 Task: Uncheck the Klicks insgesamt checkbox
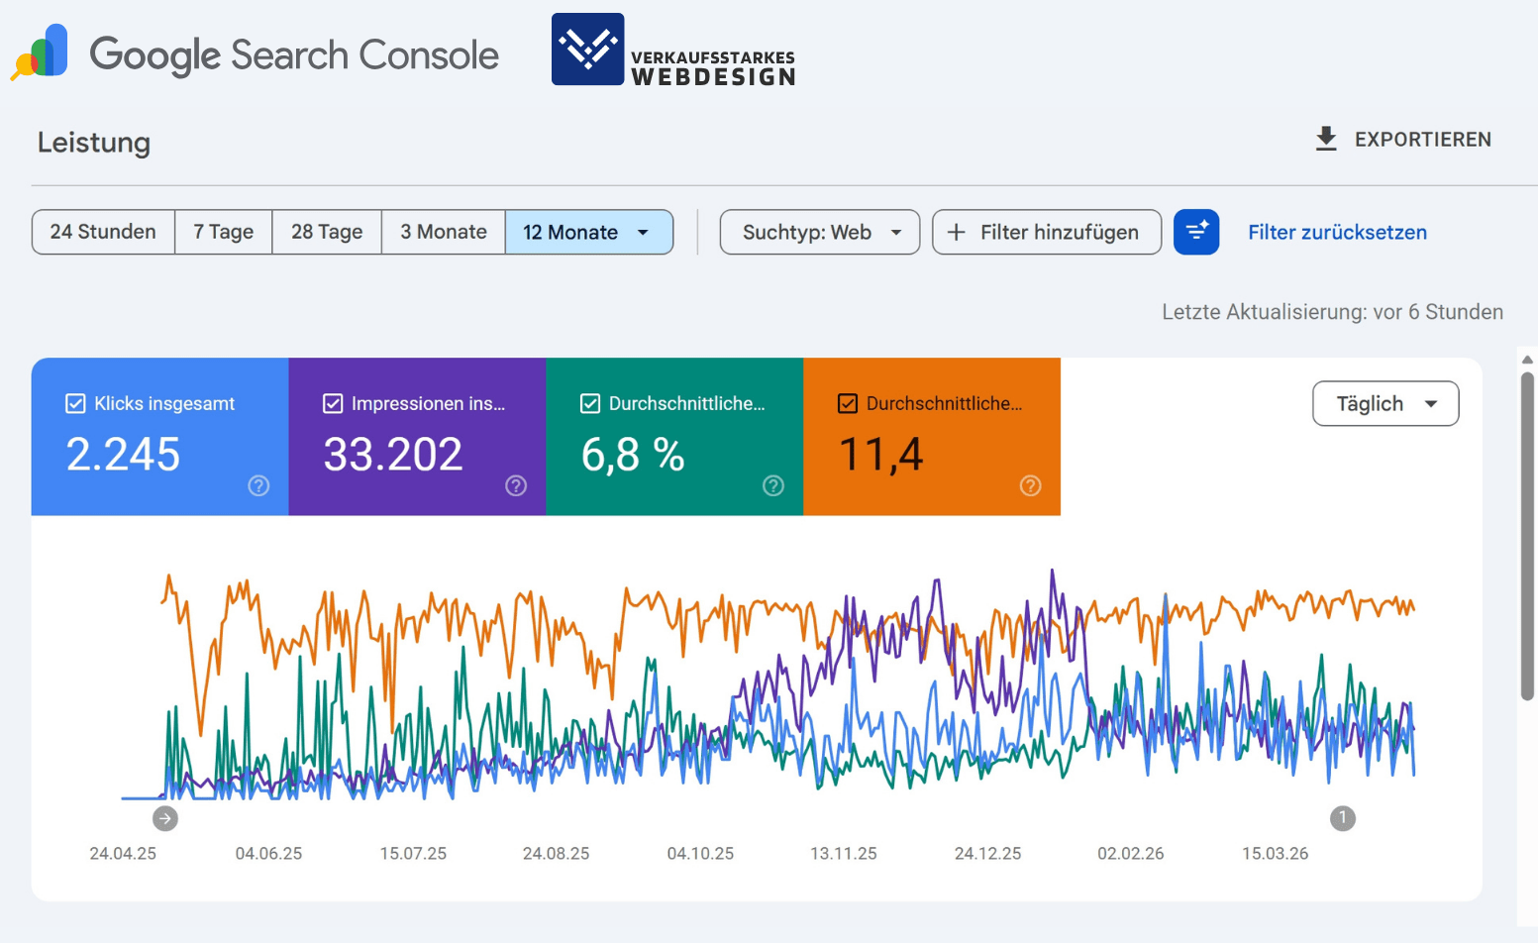[75, 403]
